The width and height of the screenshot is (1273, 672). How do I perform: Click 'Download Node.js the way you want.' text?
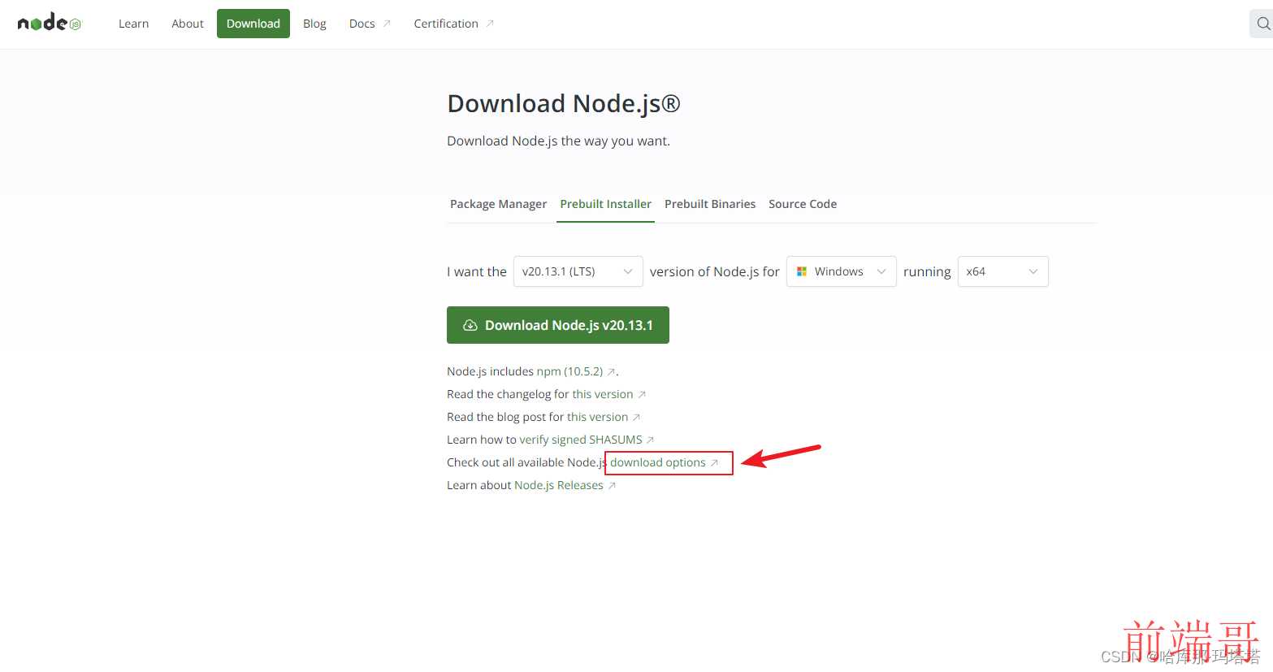click(x=559, y=141)
